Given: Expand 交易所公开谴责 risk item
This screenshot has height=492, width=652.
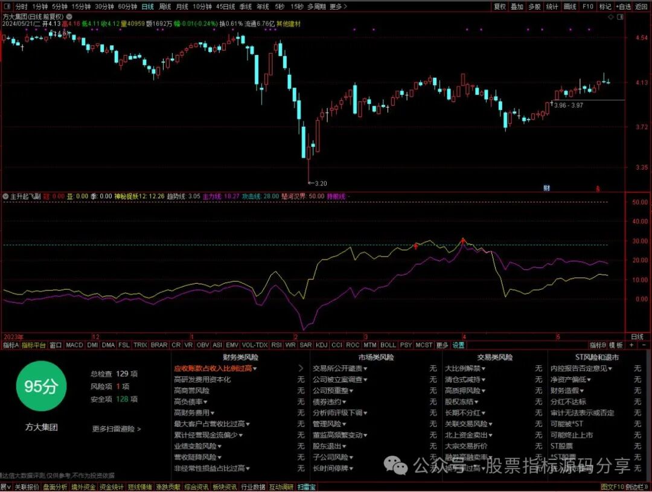Looking at the screenshot, I should coord(340,368).
